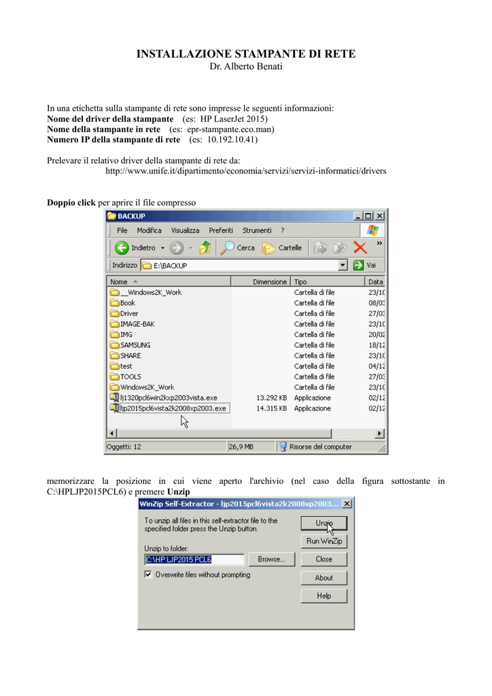Select the Driver folder
492x696 pixels.
[128, 313]
